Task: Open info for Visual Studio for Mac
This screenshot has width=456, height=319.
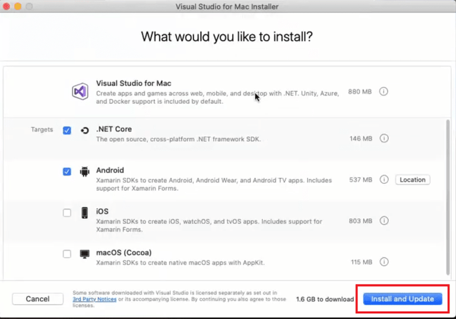Action: coord(384,92)
